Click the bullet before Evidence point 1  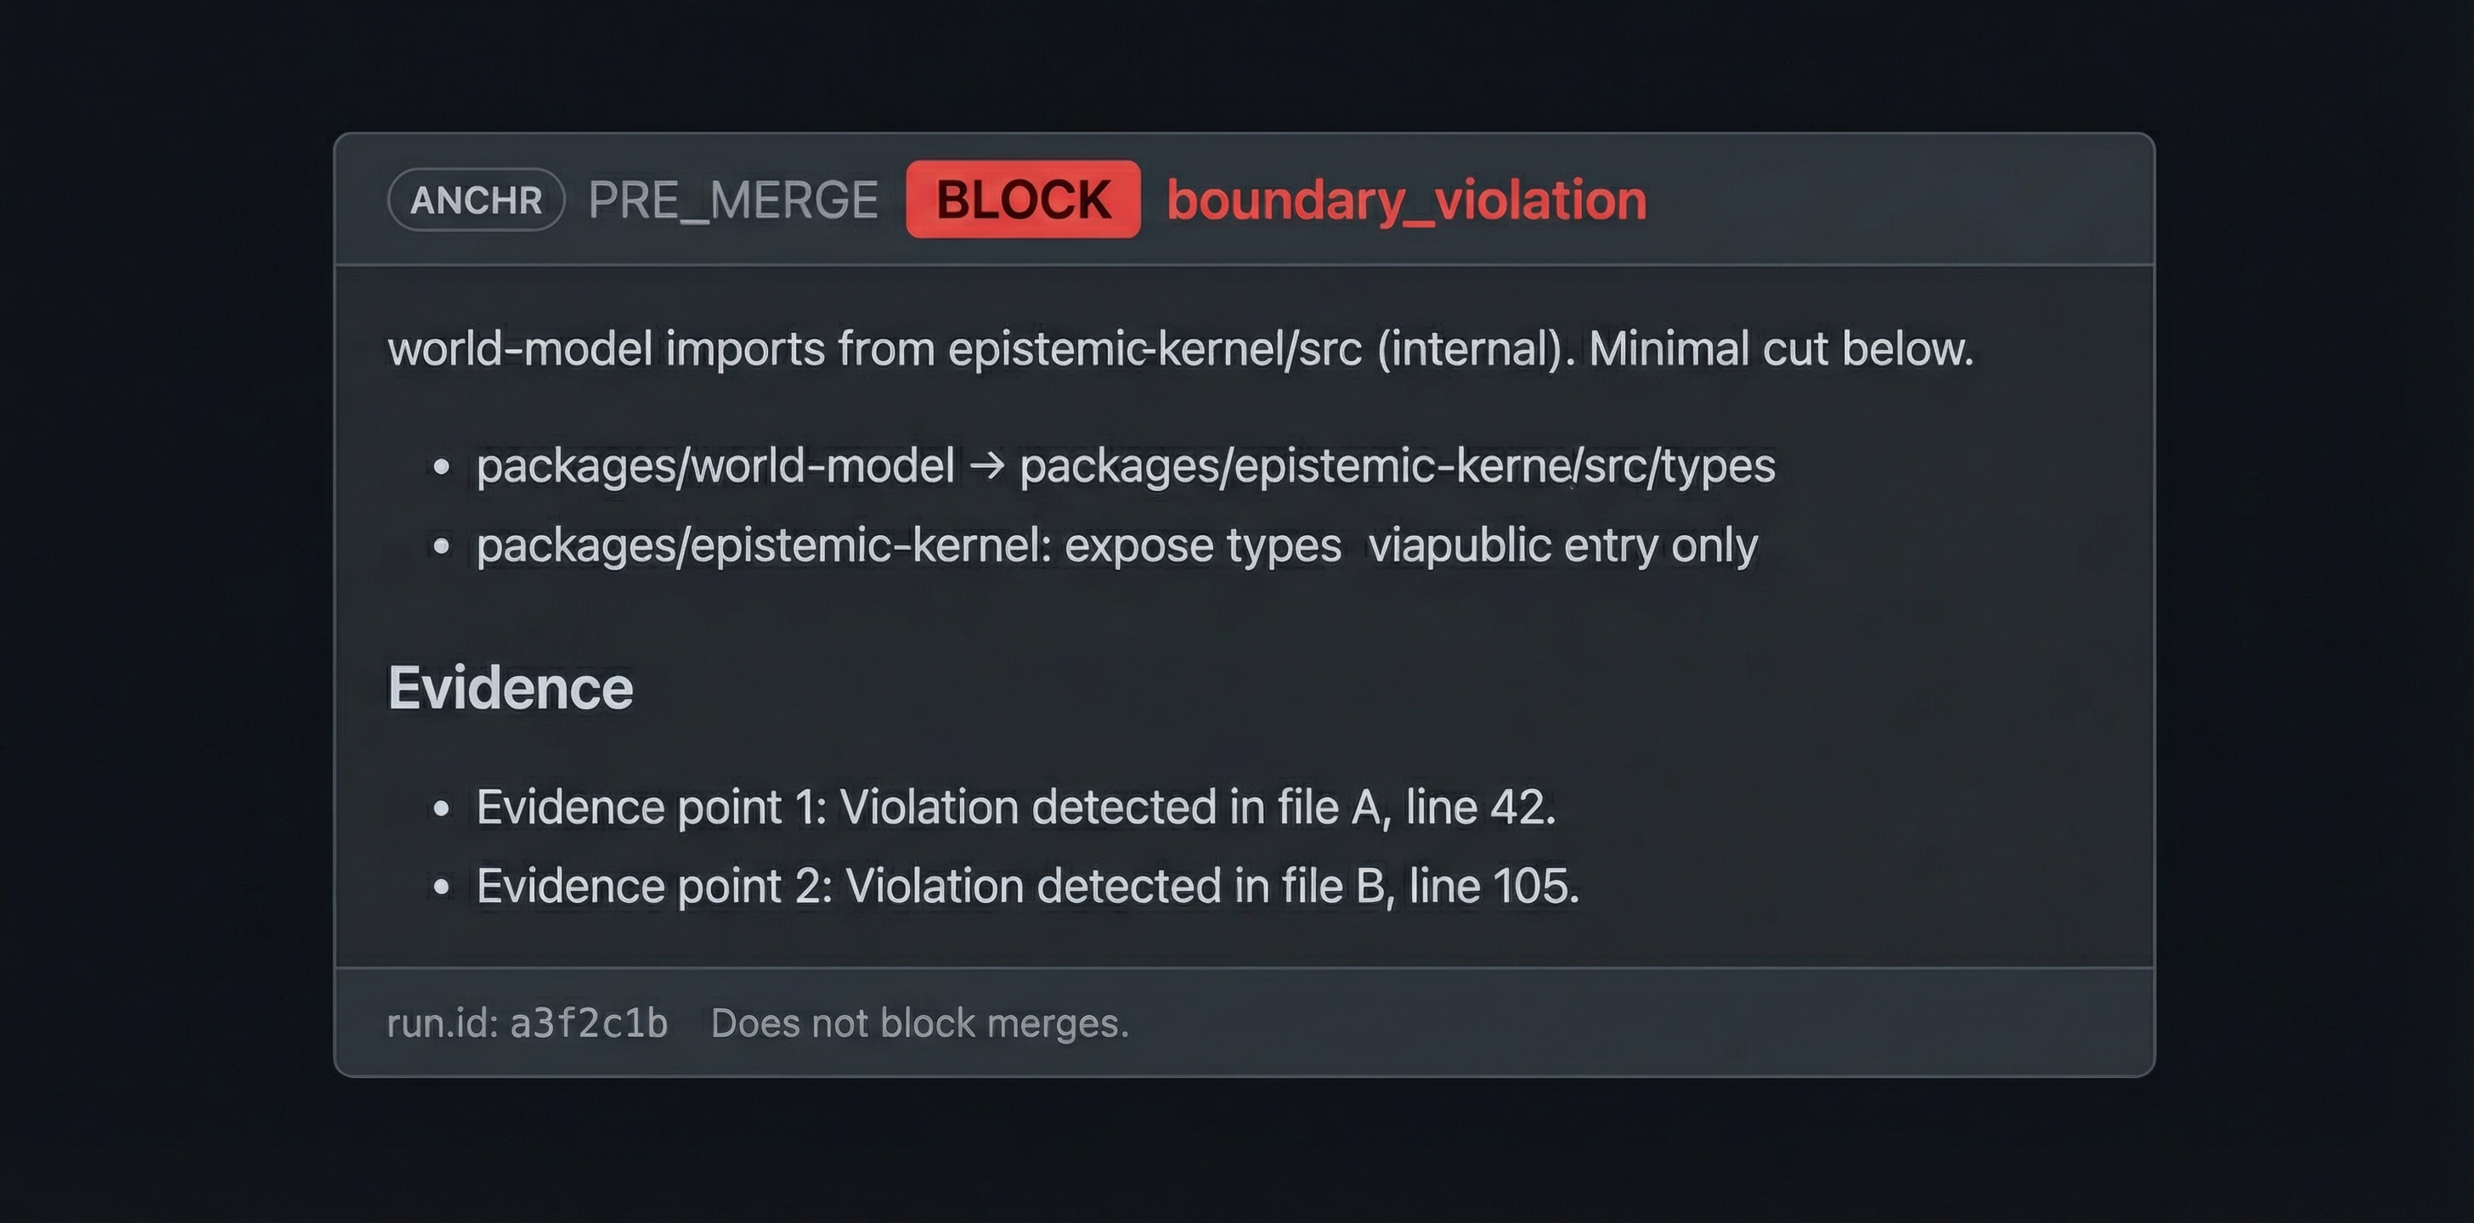click(x=442, y=809)
